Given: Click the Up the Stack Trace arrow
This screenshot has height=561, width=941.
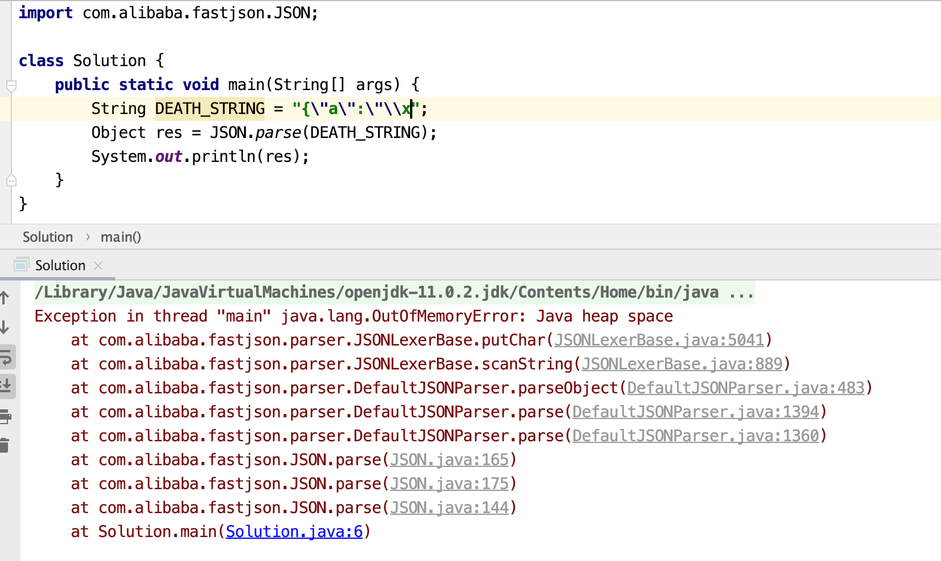Looking at the screenshot, I should click(5, 298).
